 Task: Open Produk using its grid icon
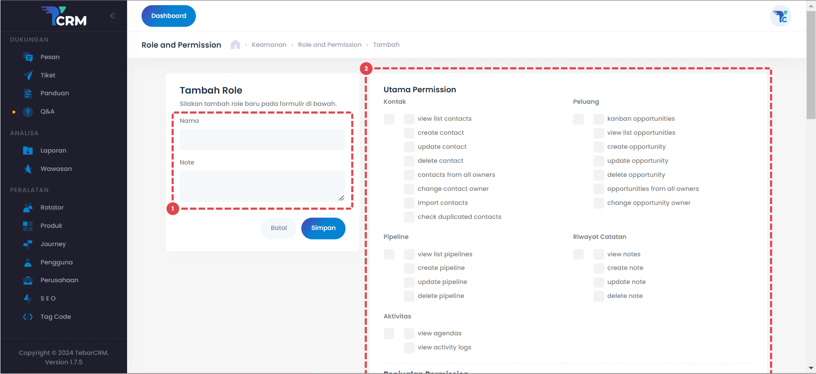28,226
